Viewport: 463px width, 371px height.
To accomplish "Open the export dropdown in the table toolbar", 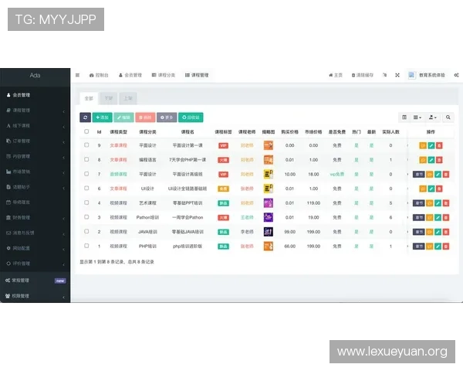I will click(433, 117).
